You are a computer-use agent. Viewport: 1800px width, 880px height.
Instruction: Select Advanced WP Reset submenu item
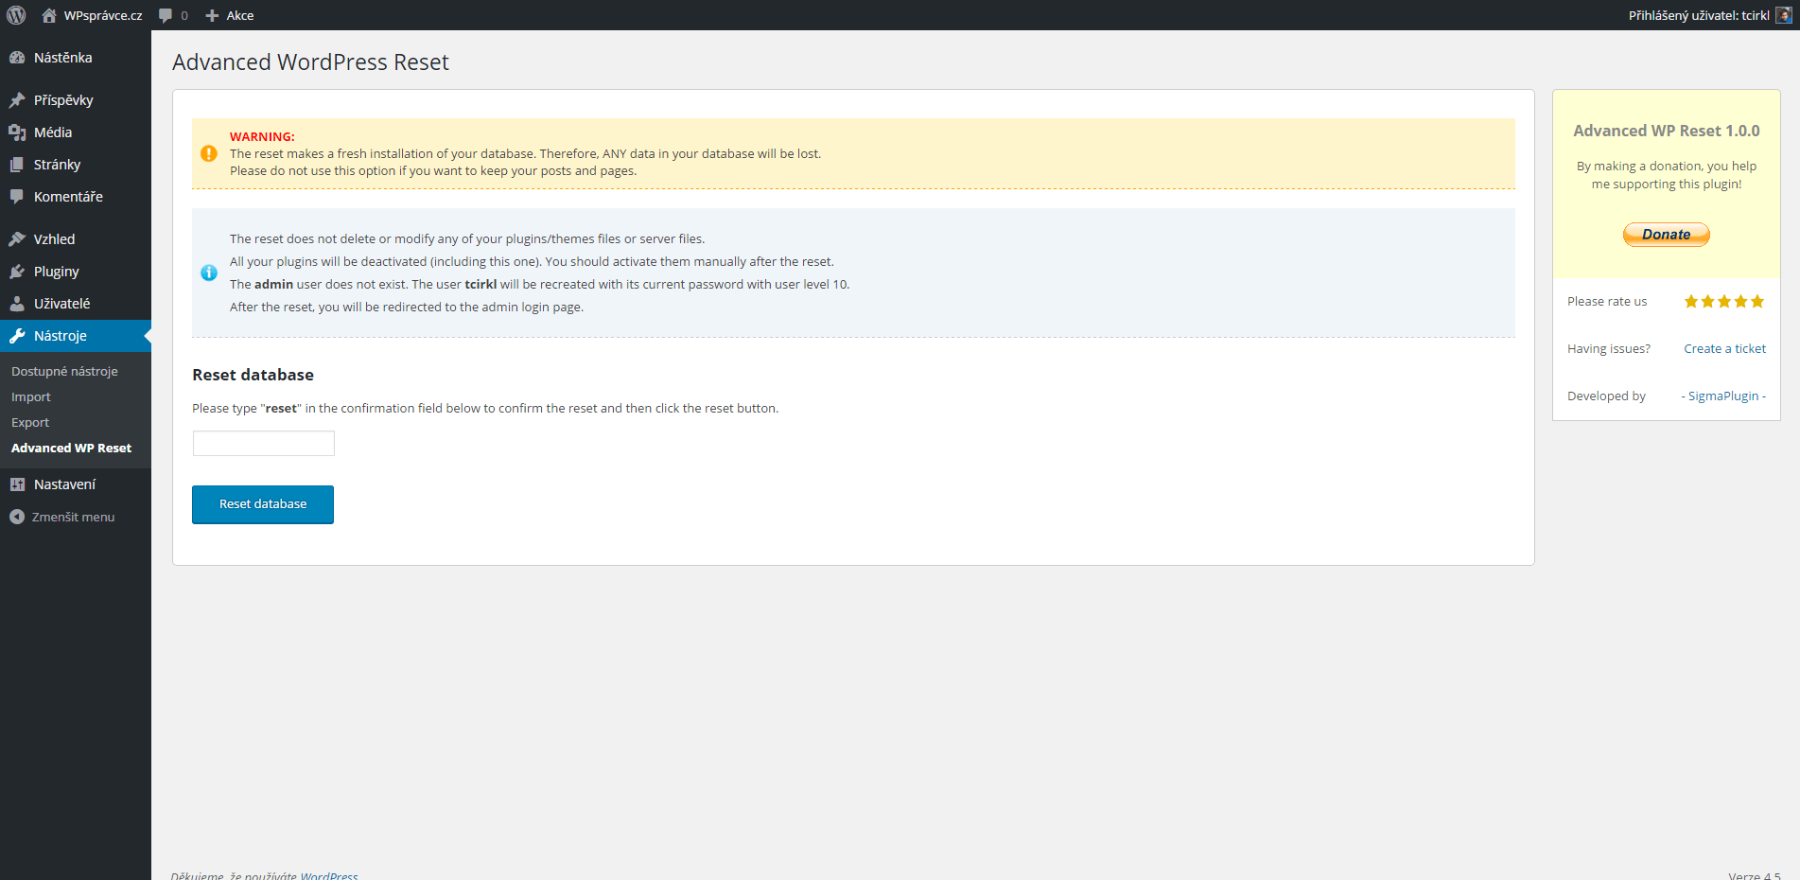click(71, 449)
